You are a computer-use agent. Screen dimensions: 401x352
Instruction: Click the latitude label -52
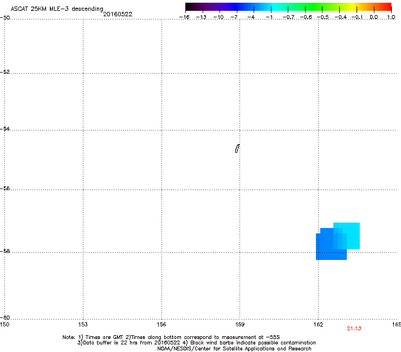tap(5, 72)
